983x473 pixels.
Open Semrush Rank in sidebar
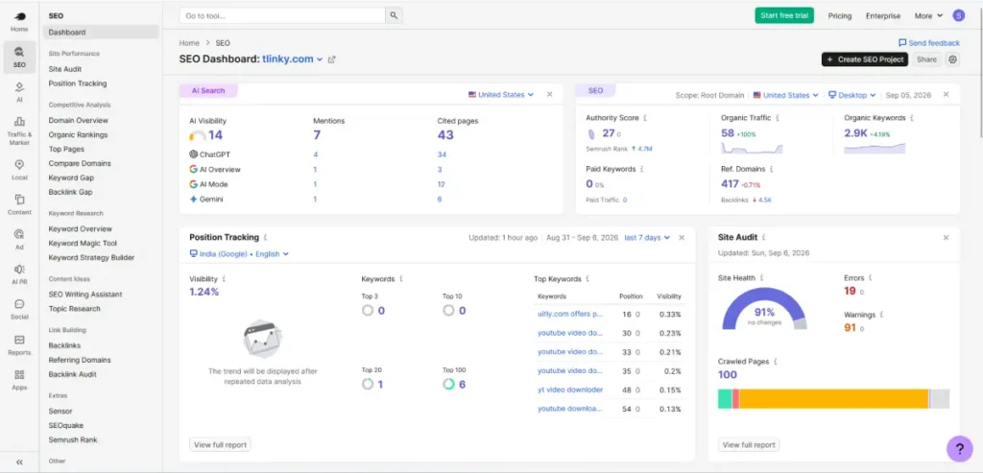[x=73, y=439]
